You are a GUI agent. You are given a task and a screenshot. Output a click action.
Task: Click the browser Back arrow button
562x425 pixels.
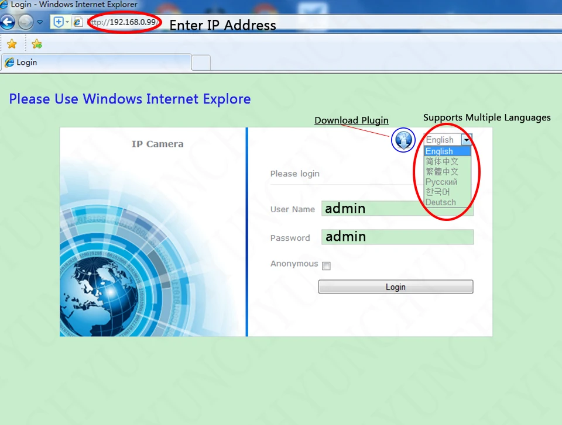point(8,22)
